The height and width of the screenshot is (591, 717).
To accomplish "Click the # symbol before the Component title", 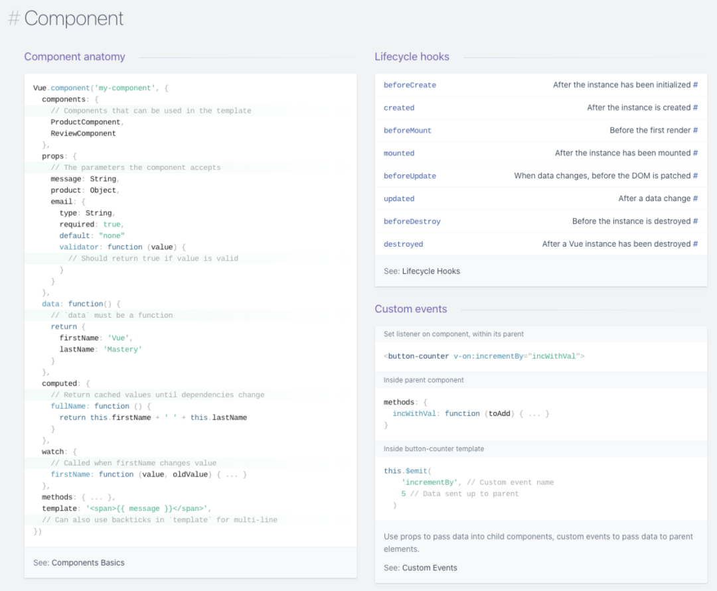I will pos(13,19).
